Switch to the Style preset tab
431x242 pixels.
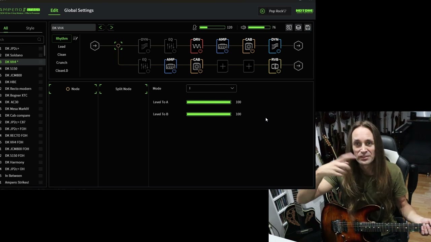30,28
